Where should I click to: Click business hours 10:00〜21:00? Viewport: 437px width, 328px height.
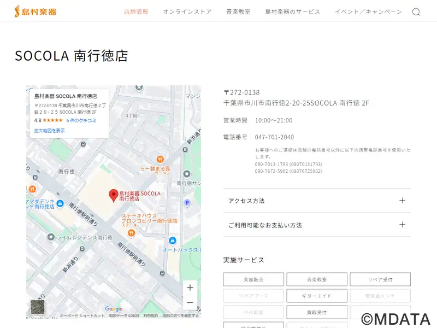[x=274, y=120]
